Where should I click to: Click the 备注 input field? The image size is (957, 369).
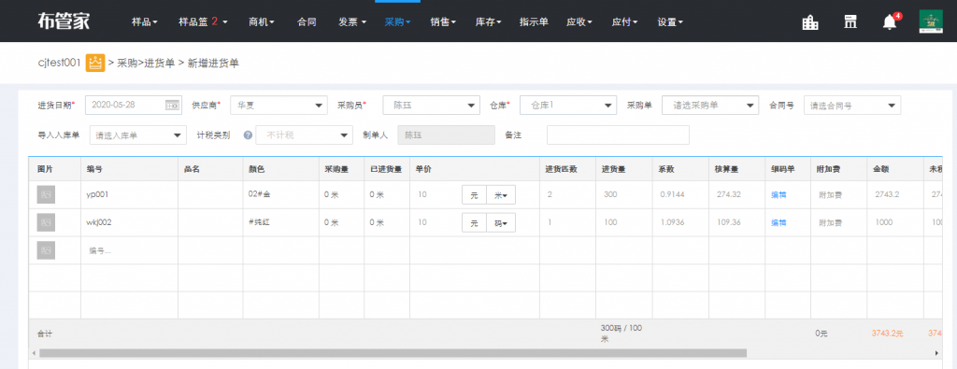tap(619, 135)
